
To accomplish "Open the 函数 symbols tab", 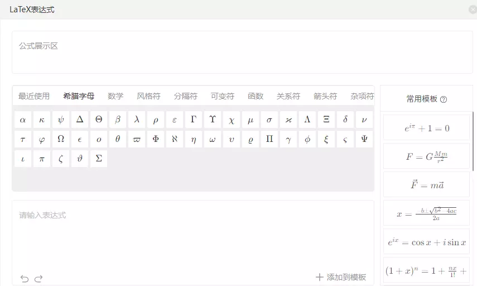I will (x=256, y=96).
